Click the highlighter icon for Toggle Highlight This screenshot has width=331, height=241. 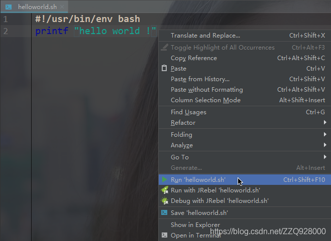(x=164, y=48)
